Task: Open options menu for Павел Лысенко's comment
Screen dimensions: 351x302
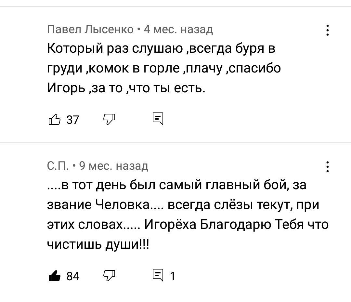Action: coord(327,31)
